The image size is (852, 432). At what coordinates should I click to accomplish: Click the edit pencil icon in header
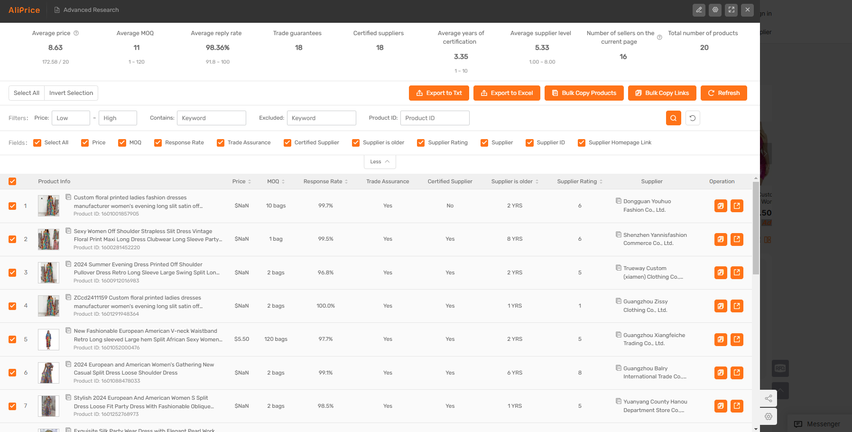pos(699,9)
